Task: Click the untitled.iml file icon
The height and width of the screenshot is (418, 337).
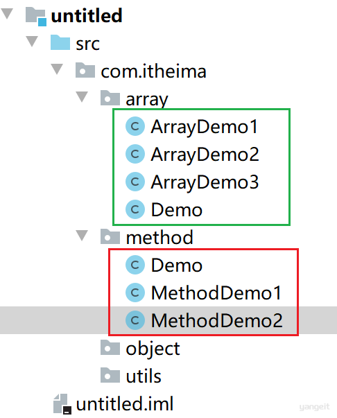Action: pyautogui.click(x=62, y=404)
